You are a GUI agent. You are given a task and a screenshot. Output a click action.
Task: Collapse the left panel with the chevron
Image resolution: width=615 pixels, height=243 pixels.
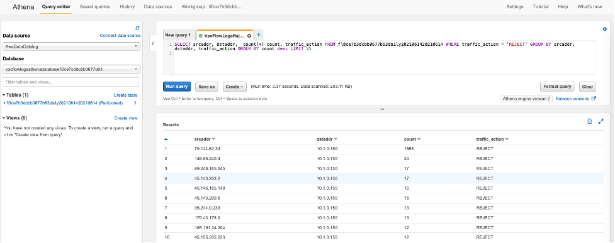tap(152, 44)
